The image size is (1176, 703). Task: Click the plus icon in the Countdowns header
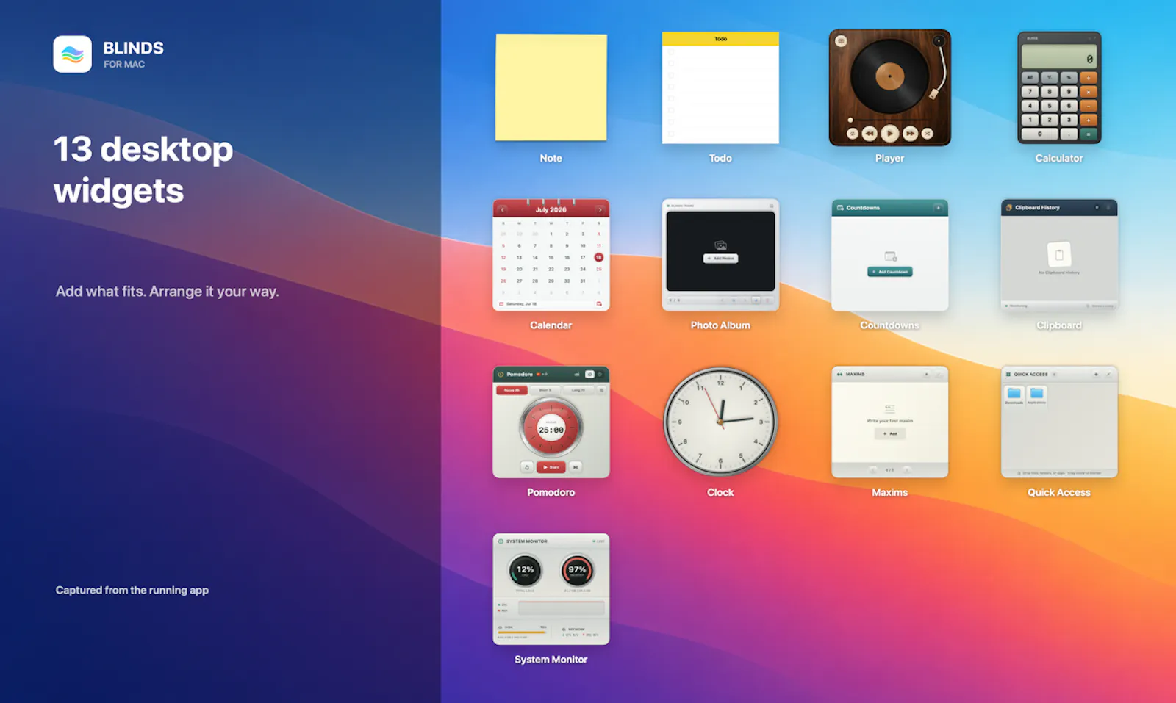938,208
